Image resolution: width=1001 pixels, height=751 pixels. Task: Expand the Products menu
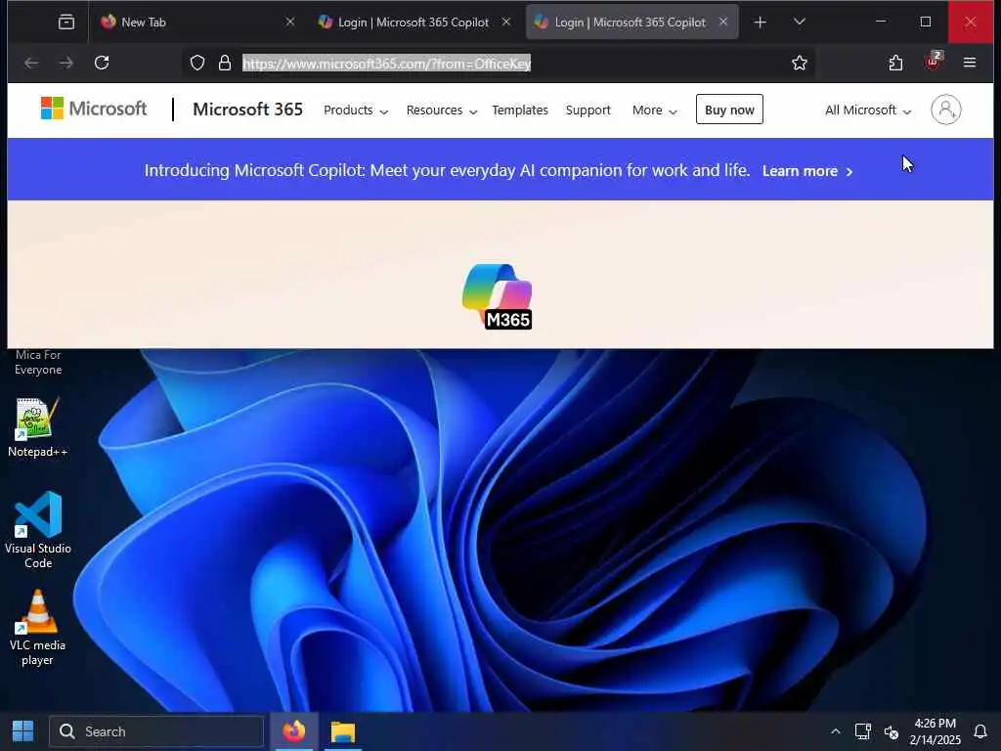tap(356, 110)
